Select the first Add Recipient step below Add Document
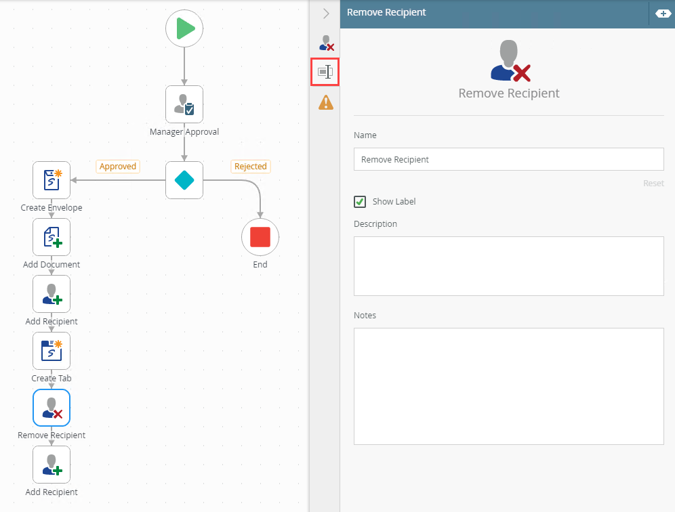 click(52, 294)
